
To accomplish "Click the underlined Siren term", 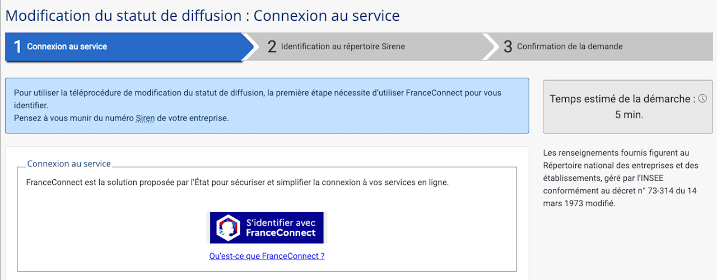I will [x=145, y=118].
